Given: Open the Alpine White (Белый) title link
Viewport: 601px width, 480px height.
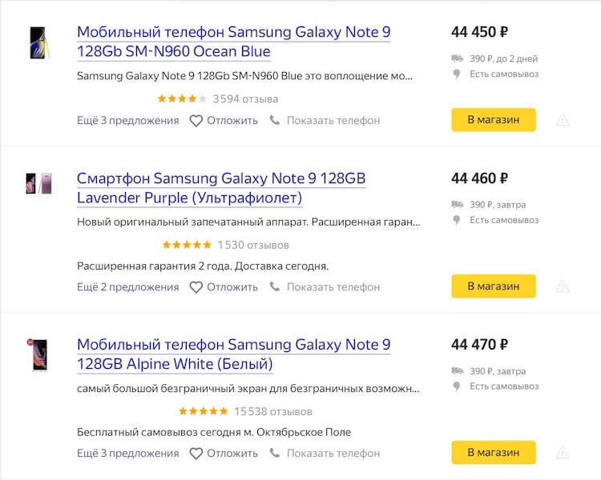Looking at the screenshot, I should 233,354.
